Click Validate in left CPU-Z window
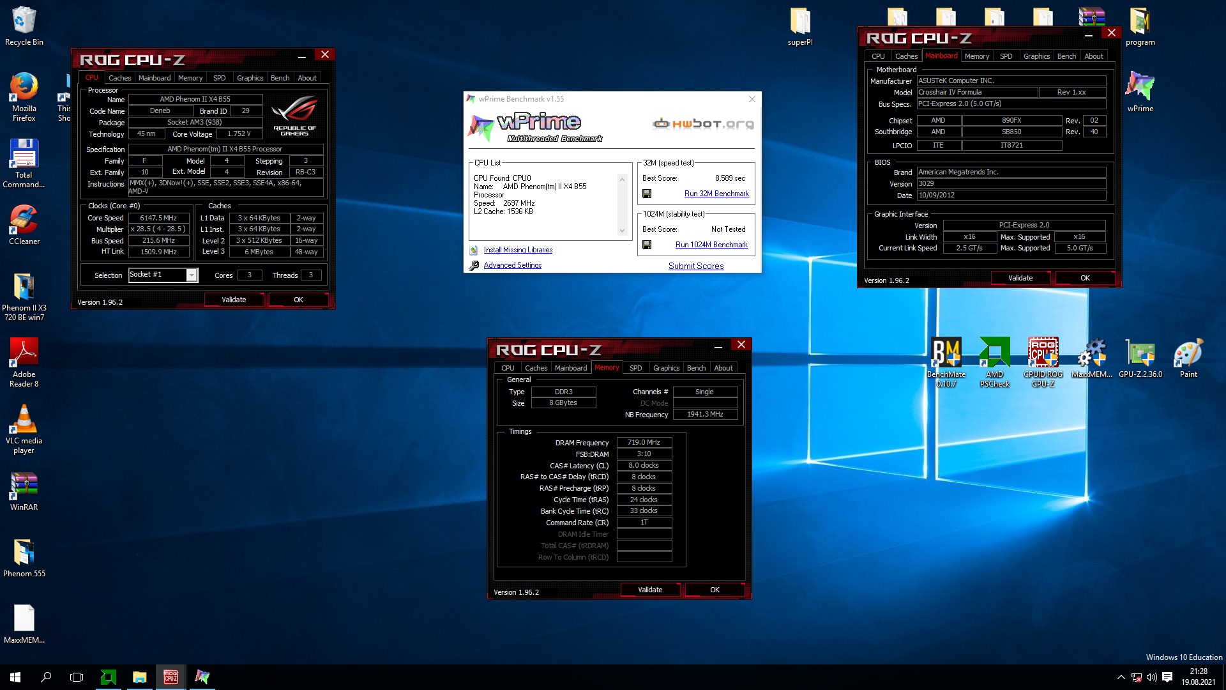1226x690 pixels. pos(234,300)
